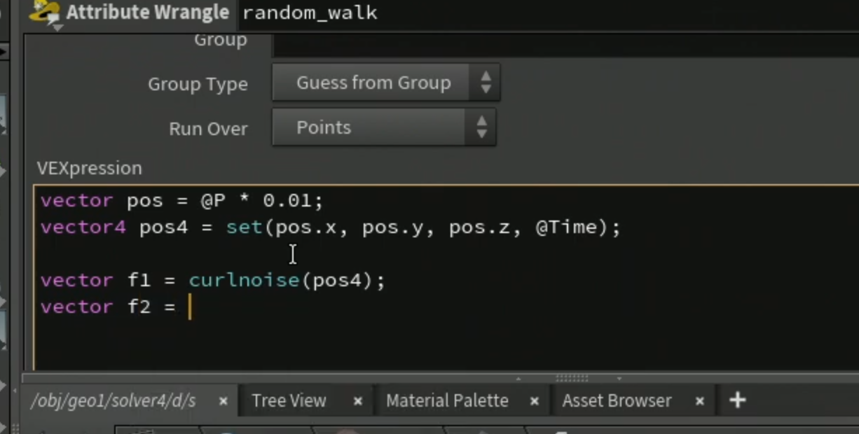Place cursor after 'vector f2 =' line
The image size is (859, 434).
[x=190, y=307]
